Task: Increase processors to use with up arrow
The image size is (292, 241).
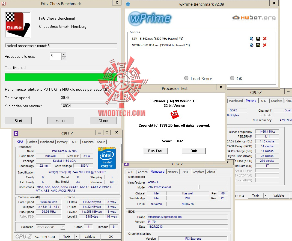Action: tap(64, 54)
